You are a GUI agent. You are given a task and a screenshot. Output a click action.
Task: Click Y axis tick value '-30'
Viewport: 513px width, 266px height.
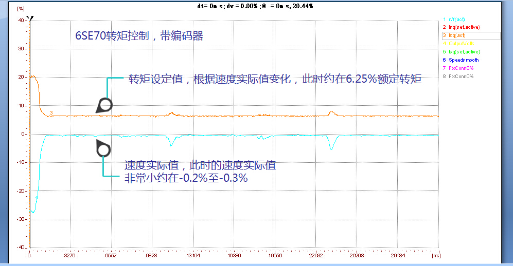pos(20,219)
